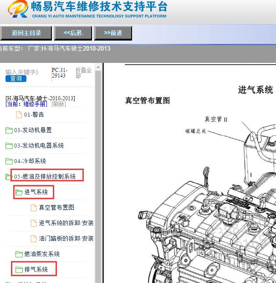The image size is (276, 283).
Task: Select the 03-发动机电器系统 label
Action: click(39, 146)
